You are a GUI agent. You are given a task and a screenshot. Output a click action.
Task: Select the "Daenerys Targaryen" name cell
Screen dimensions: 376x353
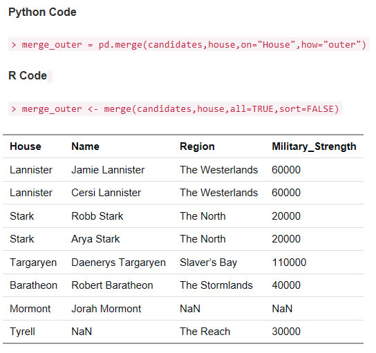point(118,263)
